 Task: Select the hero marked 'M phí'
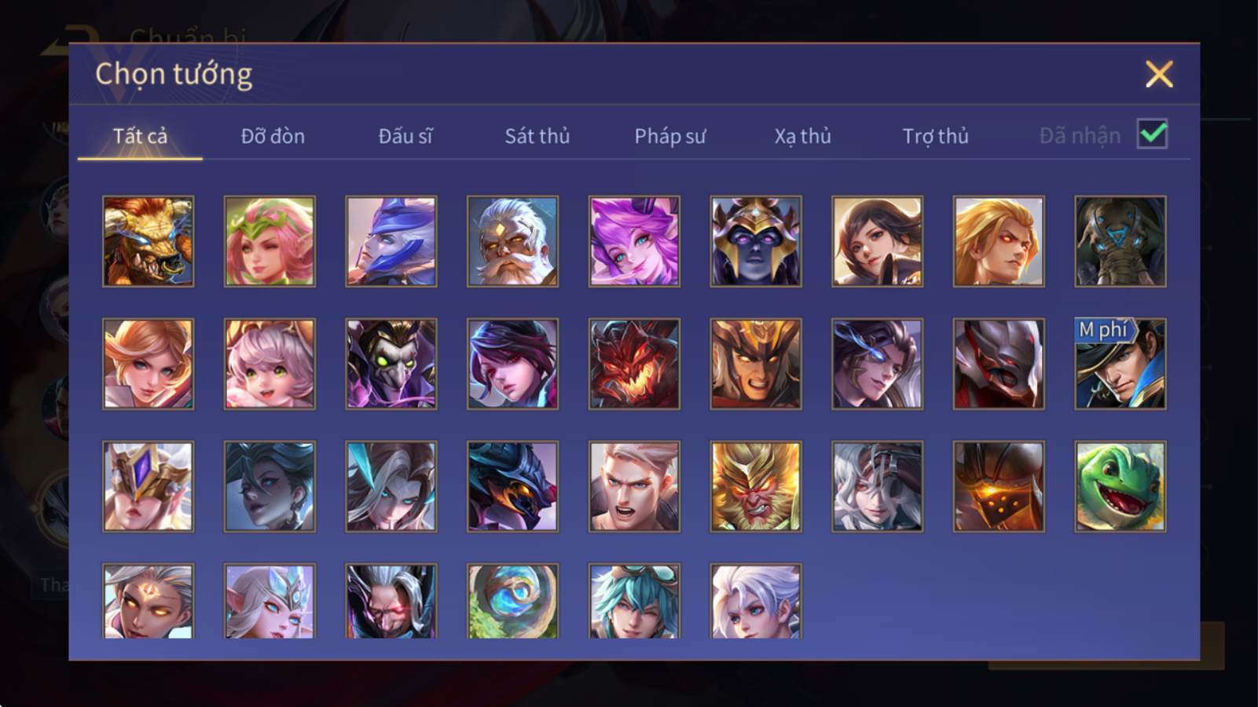(1120, 364)
